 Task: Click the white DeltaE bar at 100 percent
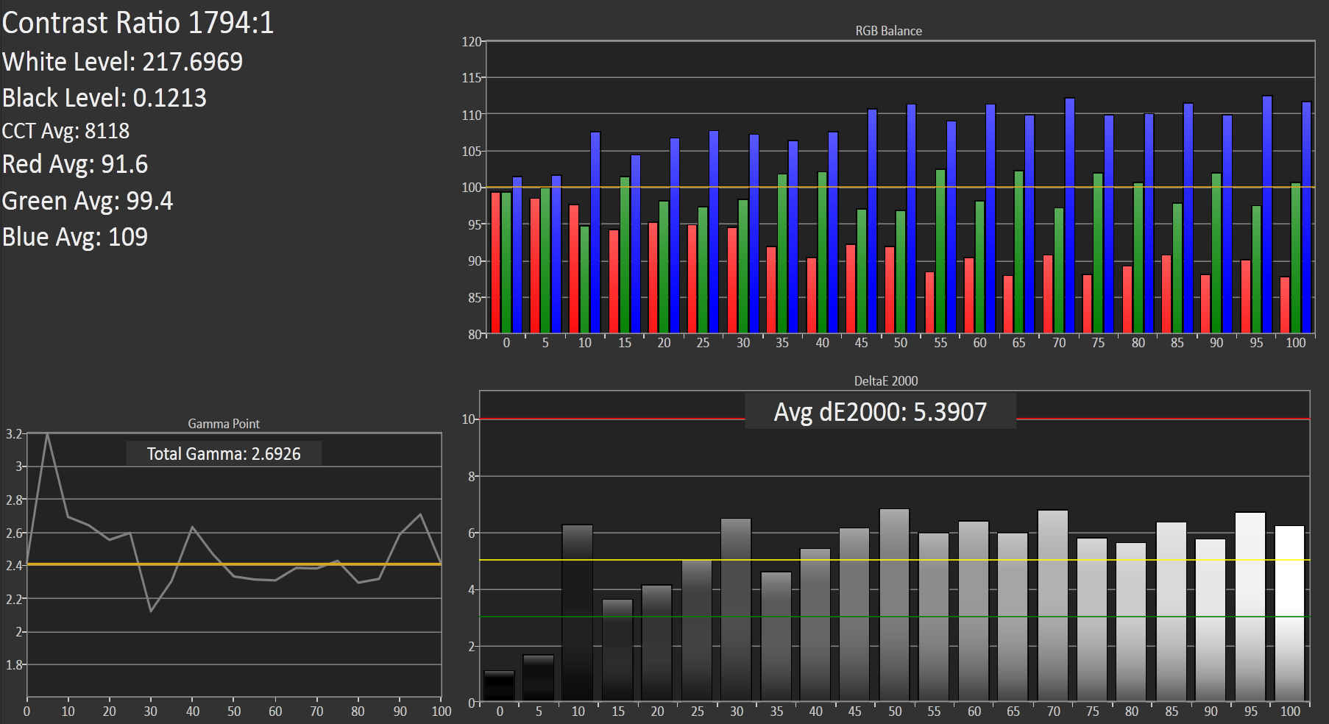pyautogui.click(x=1290, y=614)
